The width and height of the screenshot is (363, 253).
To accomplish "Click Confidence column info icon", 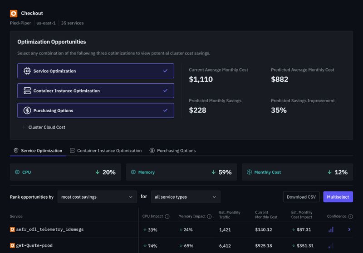I will (350, 217).
